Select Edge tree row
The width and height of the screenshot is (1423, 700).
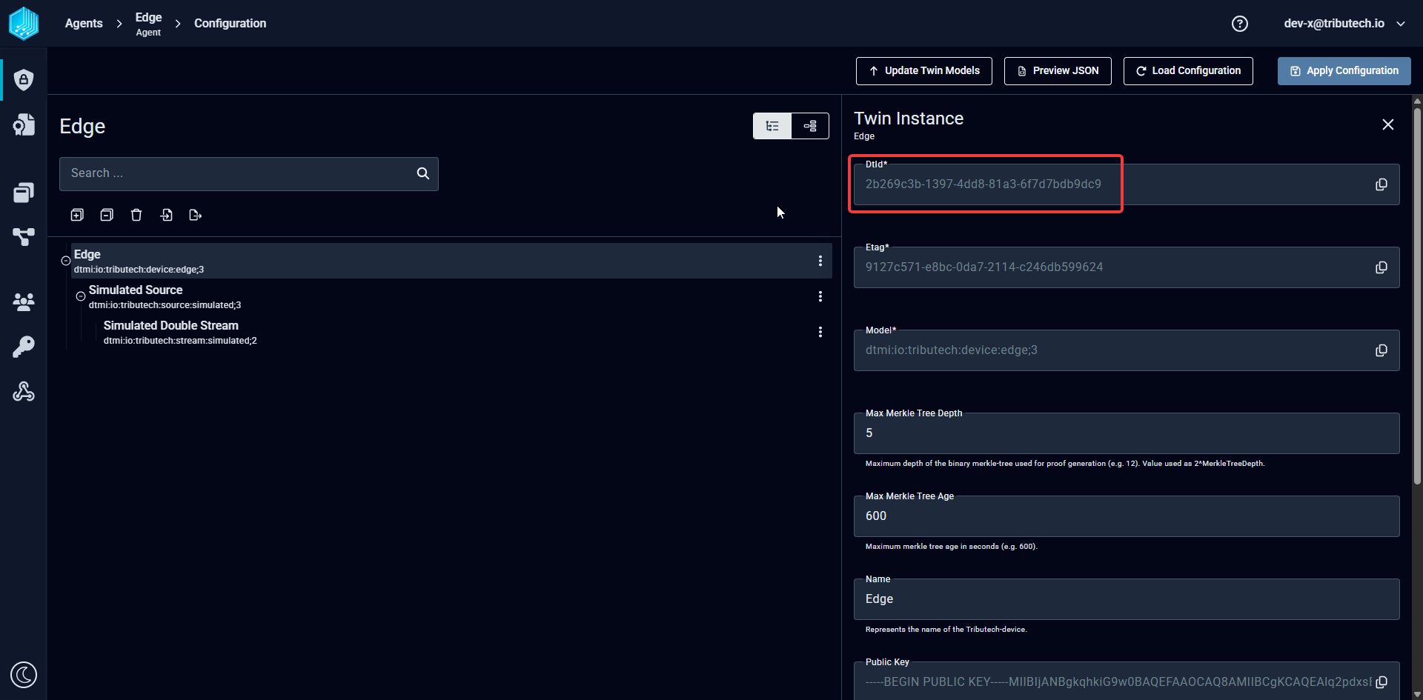pos(451,261)
